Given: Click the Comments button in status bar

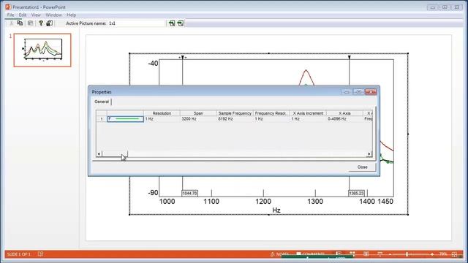Looking at the screenshot, I should [310, 254].
